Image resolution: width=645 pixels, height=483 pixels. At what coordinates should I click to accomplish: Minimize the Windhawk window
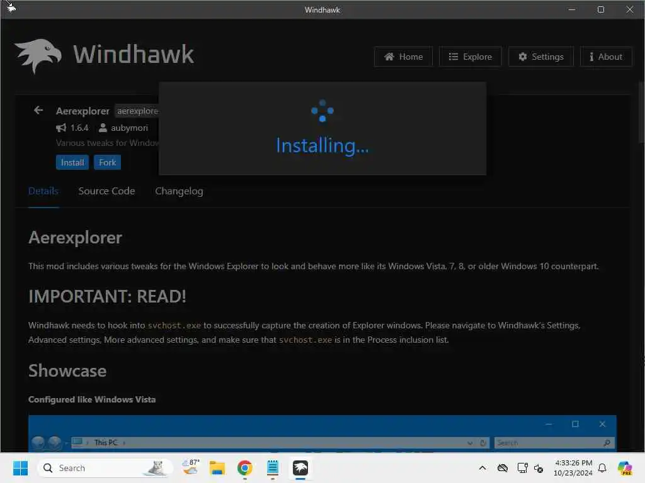(x=572, y=9)
